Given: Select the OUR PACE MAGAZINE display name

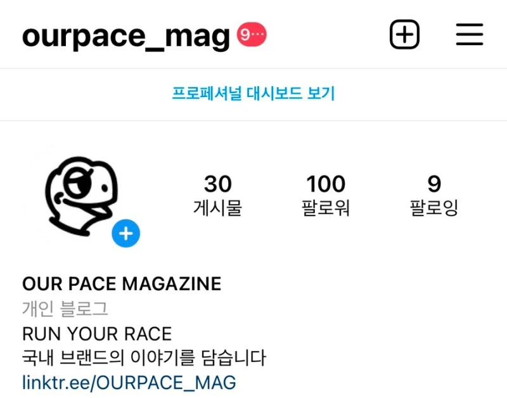Looking at the screenshot, I should click(122, 284).
